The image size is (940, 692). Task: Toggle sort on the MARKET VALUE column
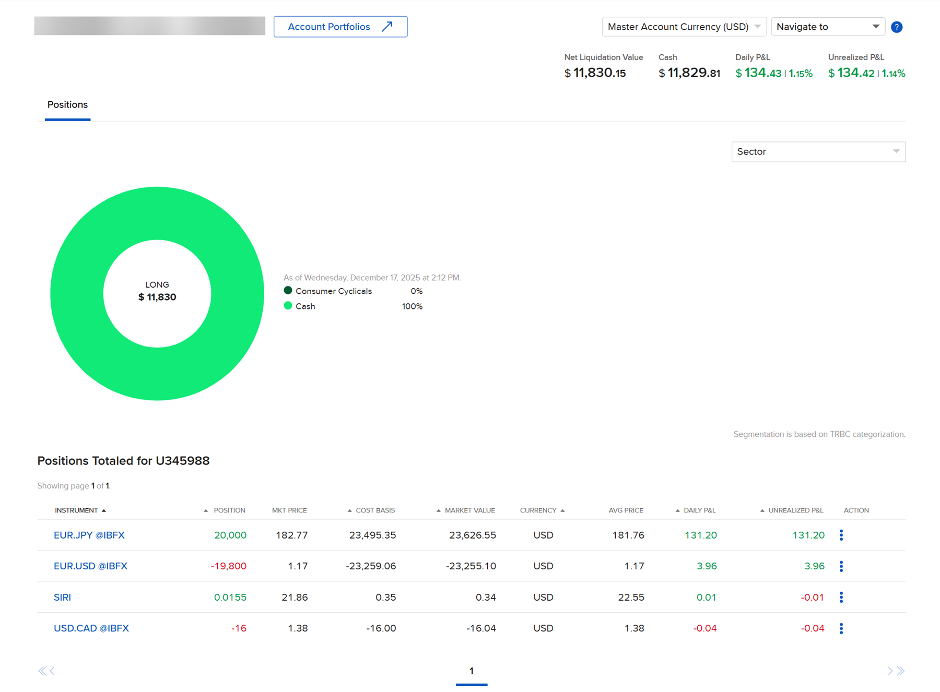469,510
